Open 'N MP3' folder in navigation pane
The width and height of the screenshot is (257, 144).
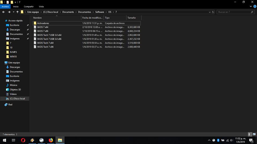(x=12, y=52)
